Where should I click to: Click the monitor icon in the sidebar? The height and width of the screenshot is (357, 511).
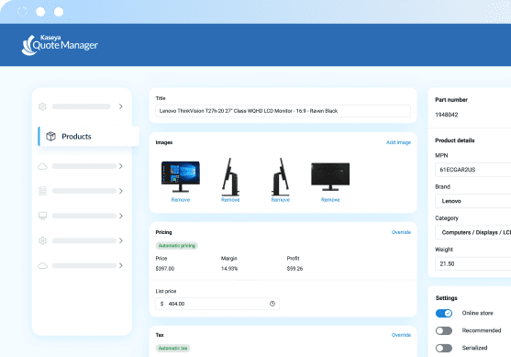[x=42, y=216]
